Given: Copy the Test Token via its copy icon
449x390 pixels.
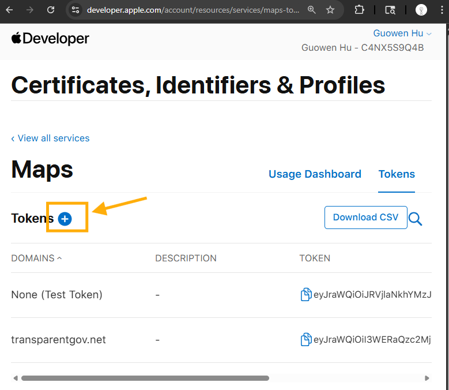Looking at the screenshot, I should point(306,295).
